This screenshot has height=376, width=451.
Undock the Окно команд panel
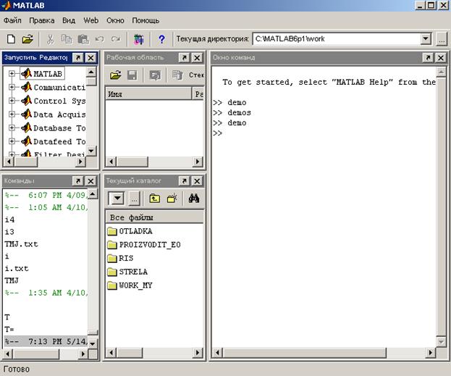pos(428,58)
